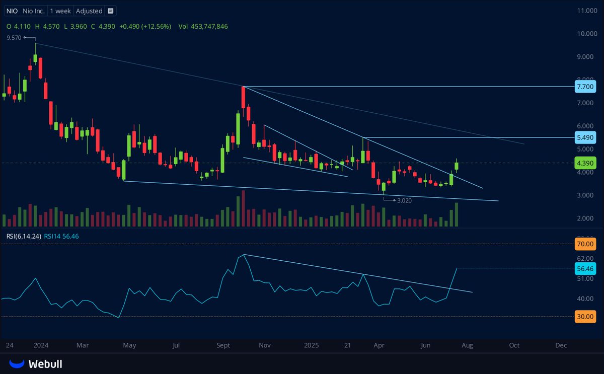Select the blue 5.490 price axis tag
Screen dimensions: 604x374
[x=585, y=137]
